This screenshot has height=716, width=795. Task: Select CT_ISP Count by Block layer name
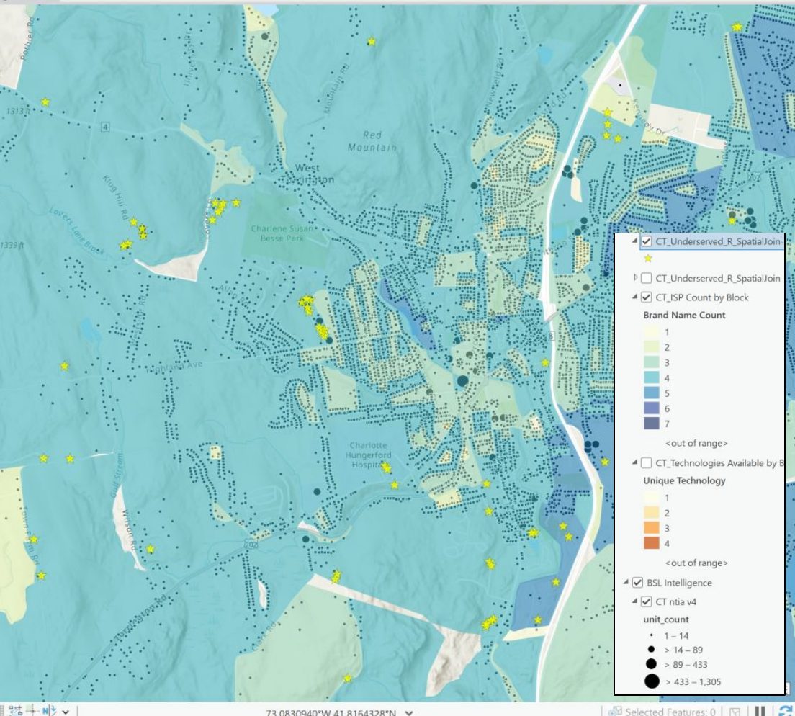coord(701,297)
